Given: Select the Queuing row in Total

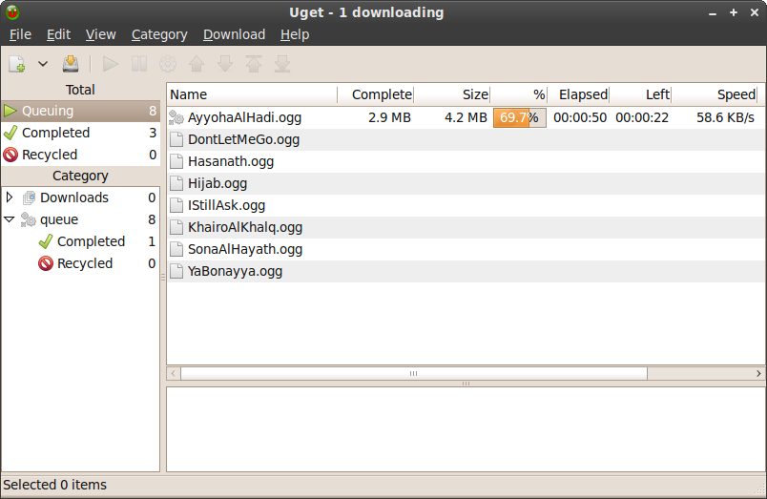Looking at the screenshot, I should point(81,111).
